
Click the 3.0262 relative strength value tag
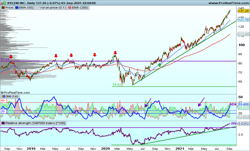[244, 124]
